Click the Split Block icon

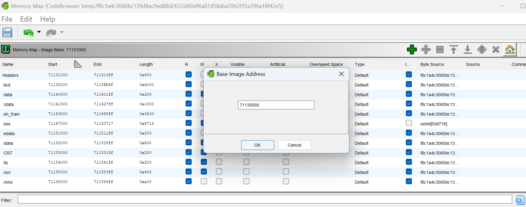(440, 49)
